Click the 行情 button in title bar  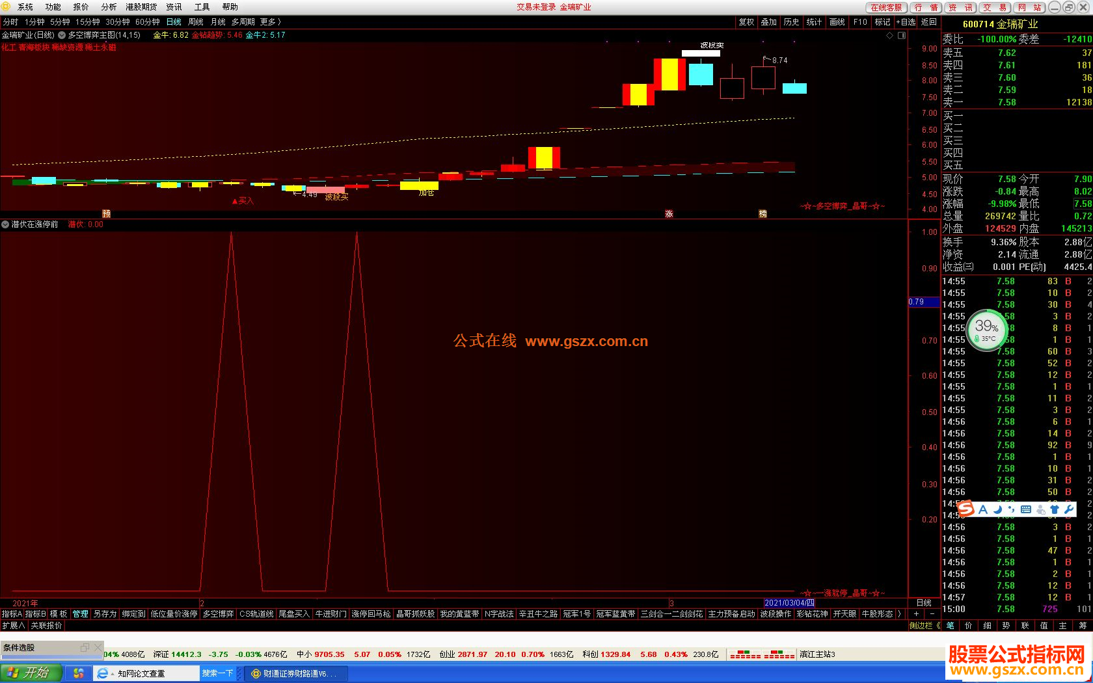[x=926, y=8]
